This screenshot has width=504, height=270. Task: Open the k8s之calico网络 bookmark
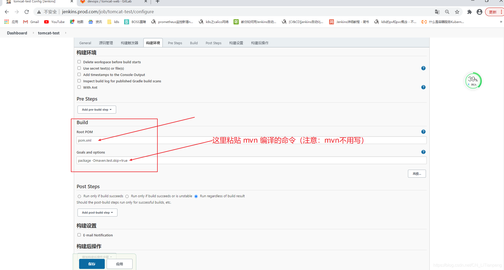(x=214, y=22)
